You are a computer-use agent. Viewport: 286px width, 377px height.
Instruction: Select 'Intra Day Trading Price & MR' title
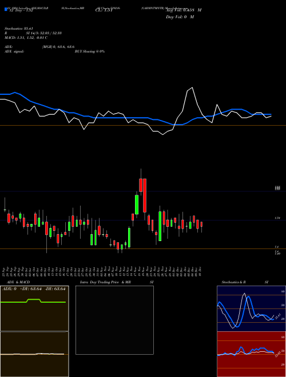(106, 282)
